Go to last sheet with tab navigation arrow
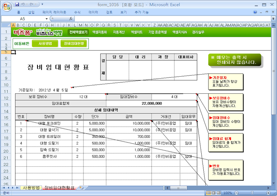This screenshot has width=277, height=196. pos(17,188)
